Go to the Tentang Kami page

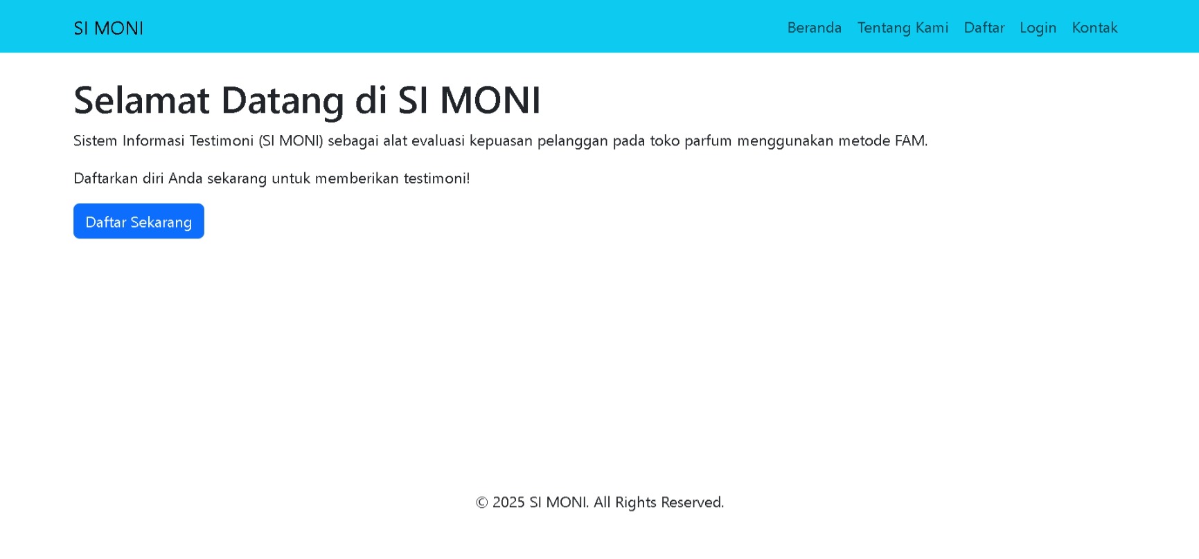[x=903, y=28]
